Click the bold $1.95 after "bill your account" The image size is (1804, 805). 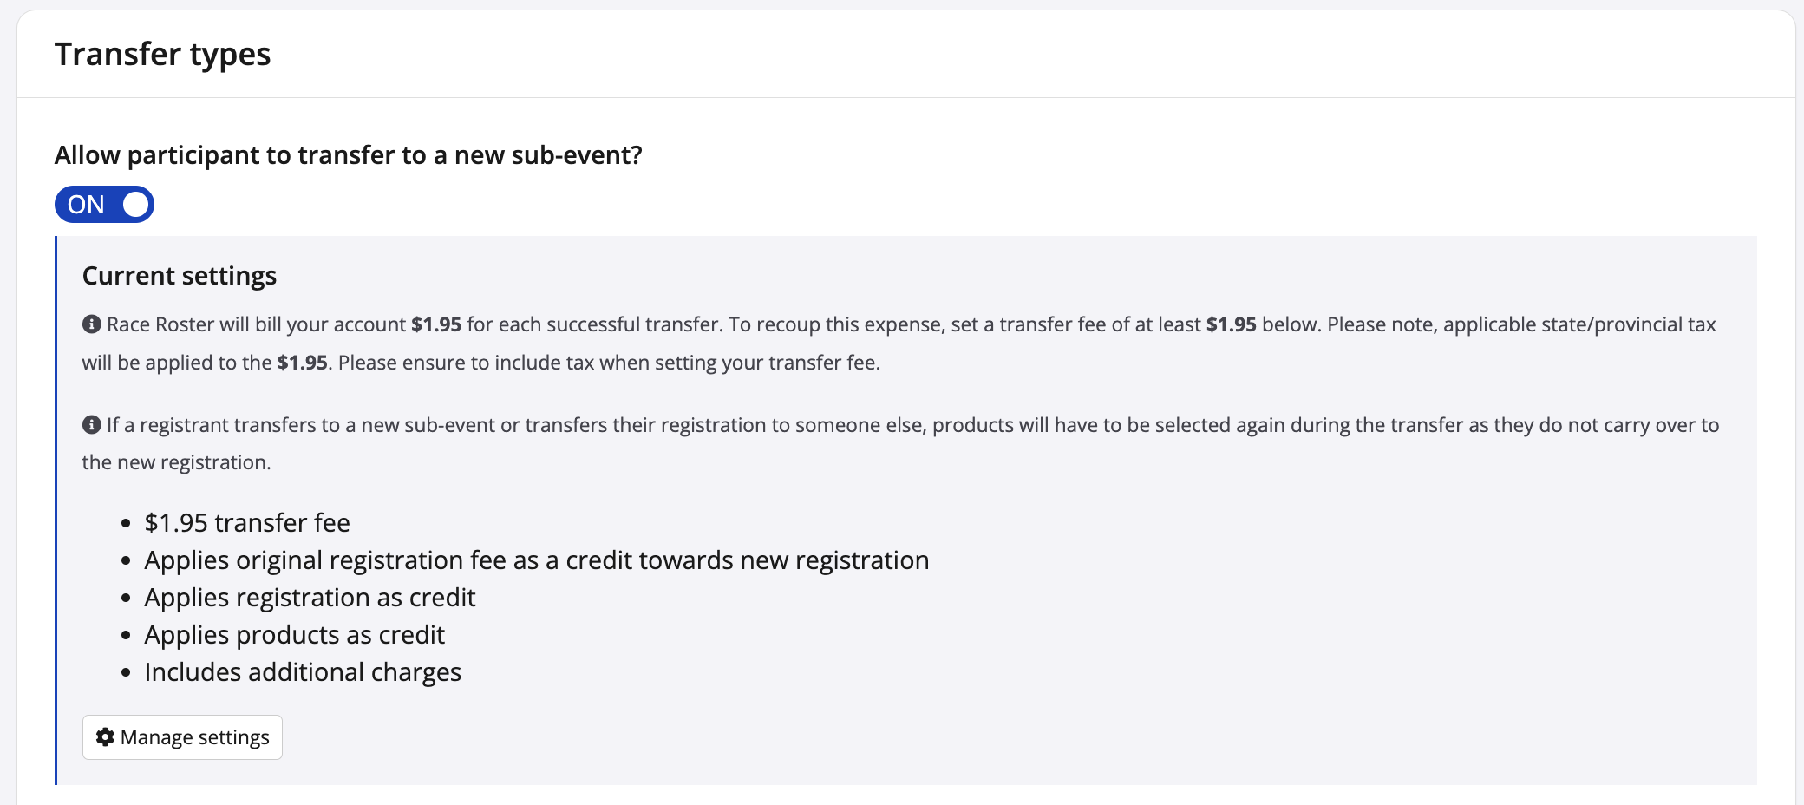click(435, 324)
